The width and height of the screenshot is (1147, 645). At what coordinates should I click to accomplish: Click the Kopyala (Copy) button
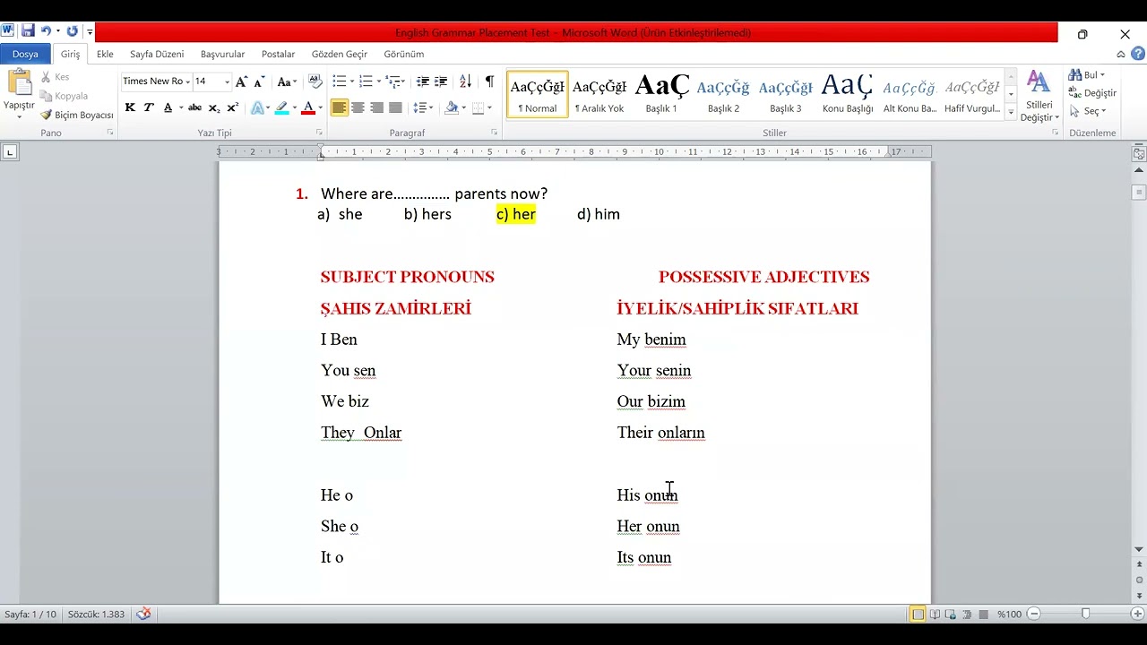click(64, 96)
